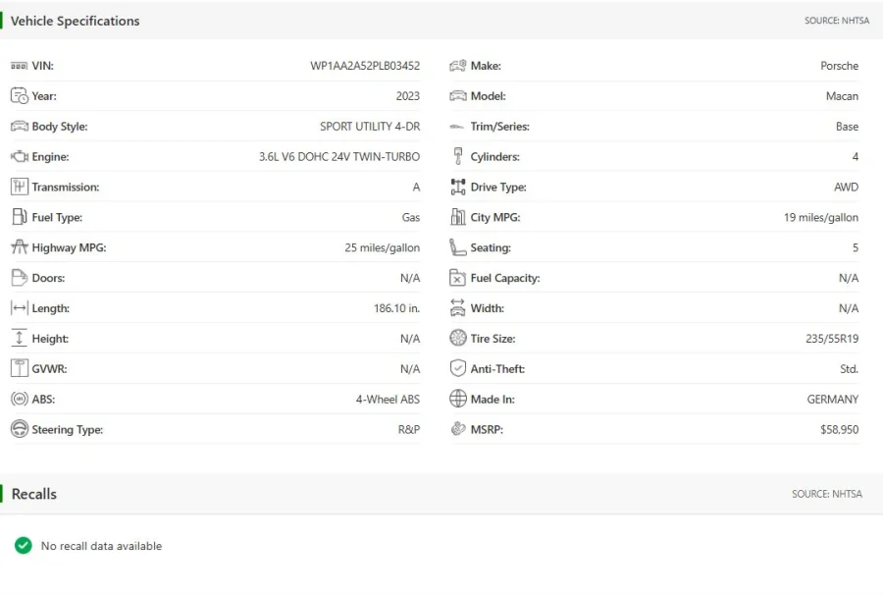883x595 pixels.
Task: Click ABS value 4-Wheel ABS
Action: click(x=388, y=400)
